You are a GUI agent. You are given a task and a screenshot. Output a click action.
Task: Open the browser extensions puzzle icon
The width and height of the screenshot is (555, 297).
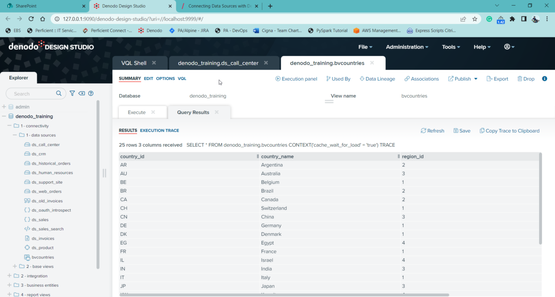point(513,19)
